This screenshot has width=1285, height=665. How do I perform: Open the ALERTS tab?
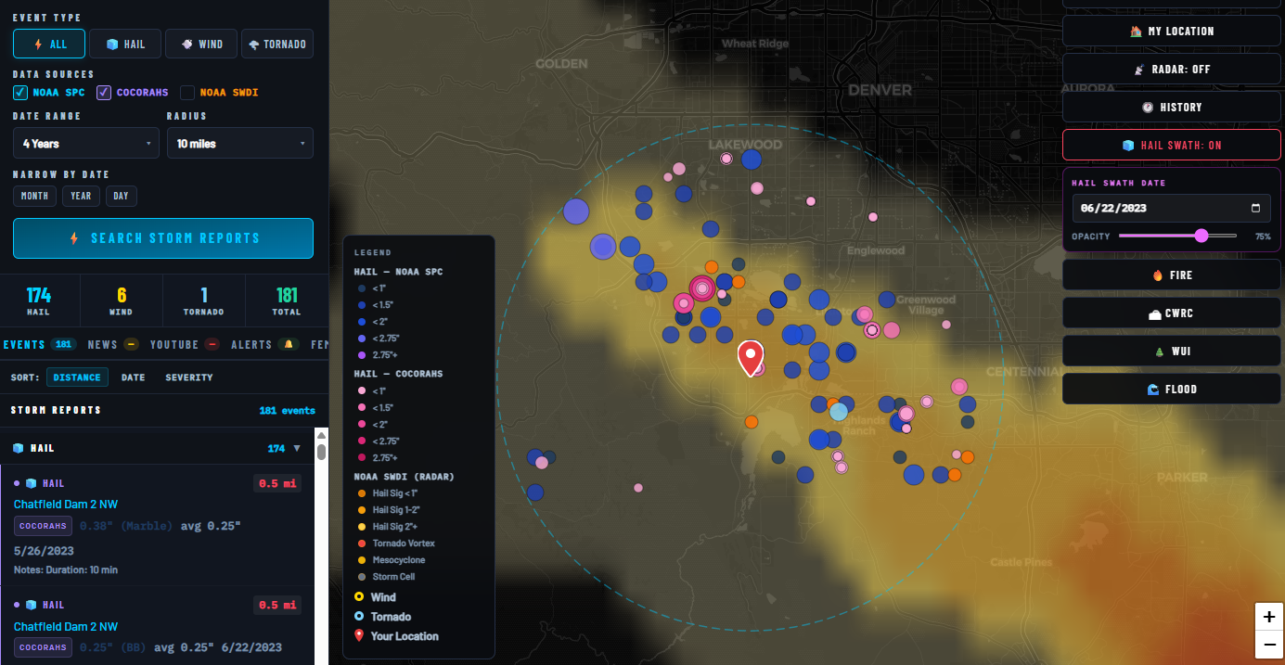click(x=264, y=344)
